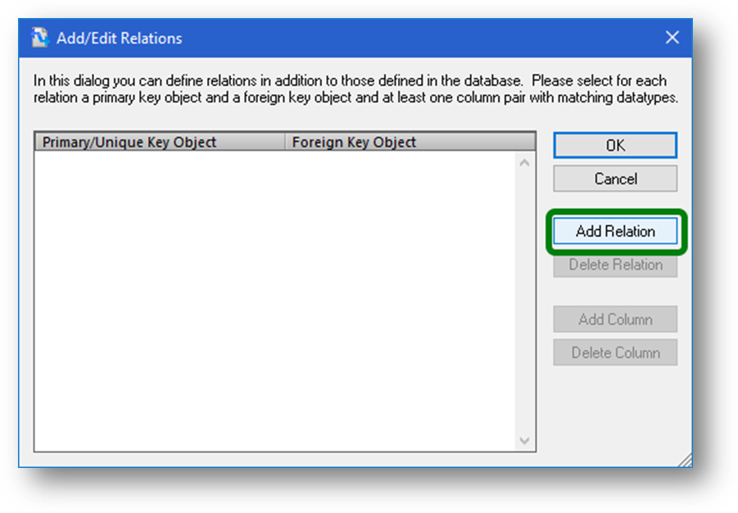Click the greyed-out Delete Column button
This screenshot has width=738, height=513.
[x=615, y=352]
